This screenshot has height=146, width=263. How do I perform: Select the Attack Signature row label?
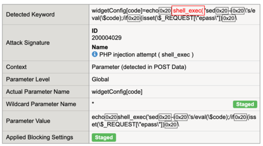click(28, 43)
